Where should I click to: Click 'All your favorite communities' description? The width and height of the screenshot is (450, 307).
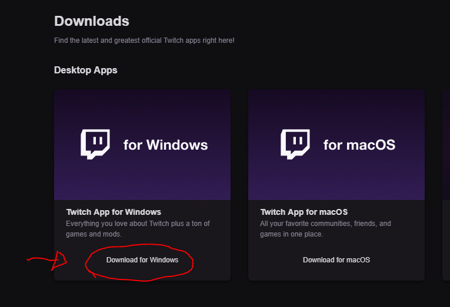[325, 229]
